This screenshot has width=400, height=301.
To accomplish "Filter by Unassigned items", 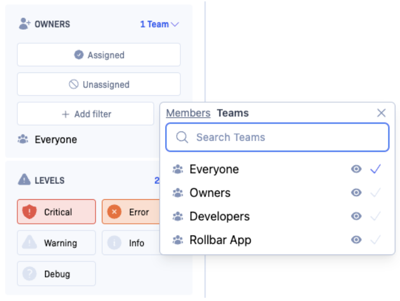I will (x=99, y=85).
